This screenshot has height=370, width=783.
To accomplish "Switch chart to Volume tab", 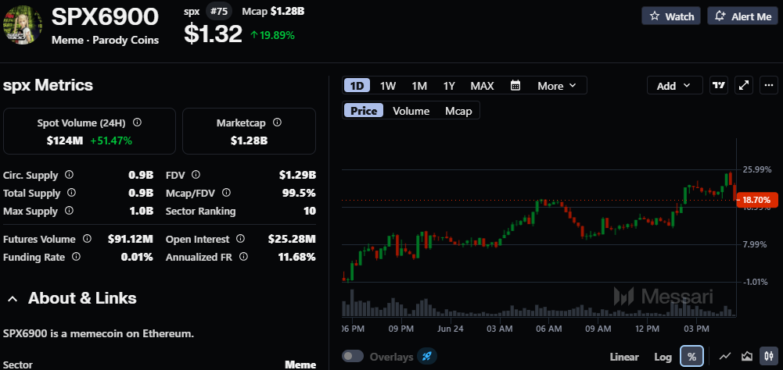I will [411, 111].
